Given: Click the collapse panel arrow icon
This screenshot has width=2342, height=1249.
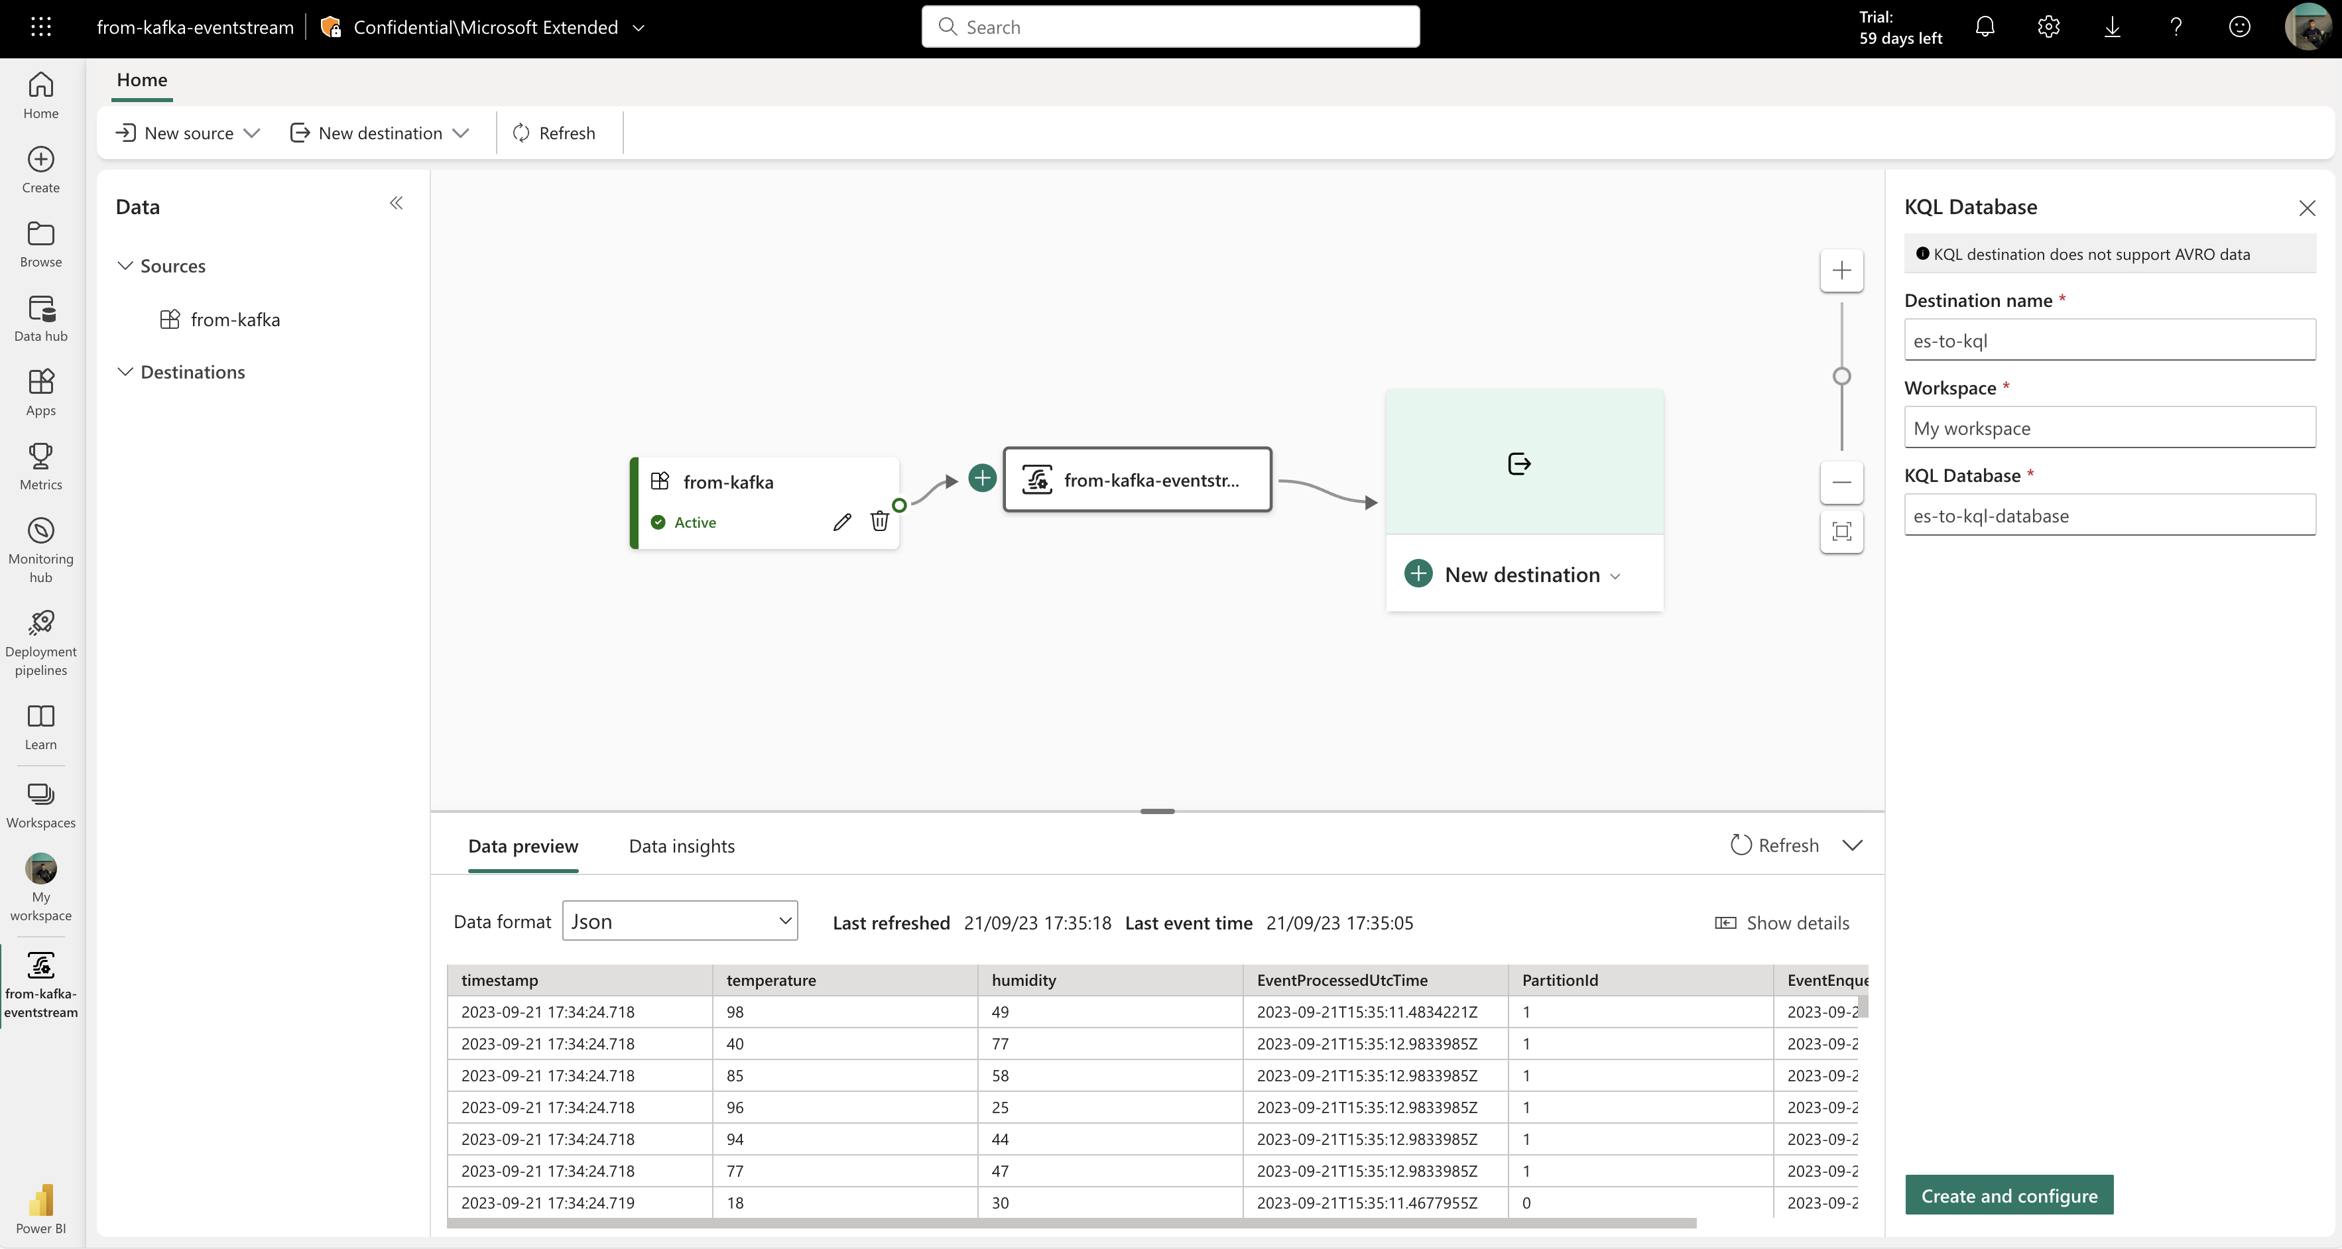Looking at the screenshot, I should click(397, 203).
